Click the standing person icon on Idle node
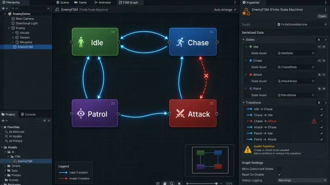Viewport: 330px width, 185px height. (81, 42)
